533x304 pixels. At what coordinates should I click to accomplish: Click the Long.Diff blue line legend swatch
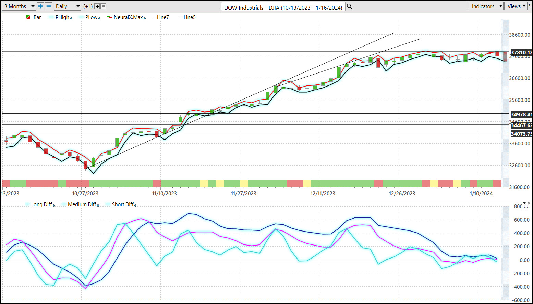[27, 204]
